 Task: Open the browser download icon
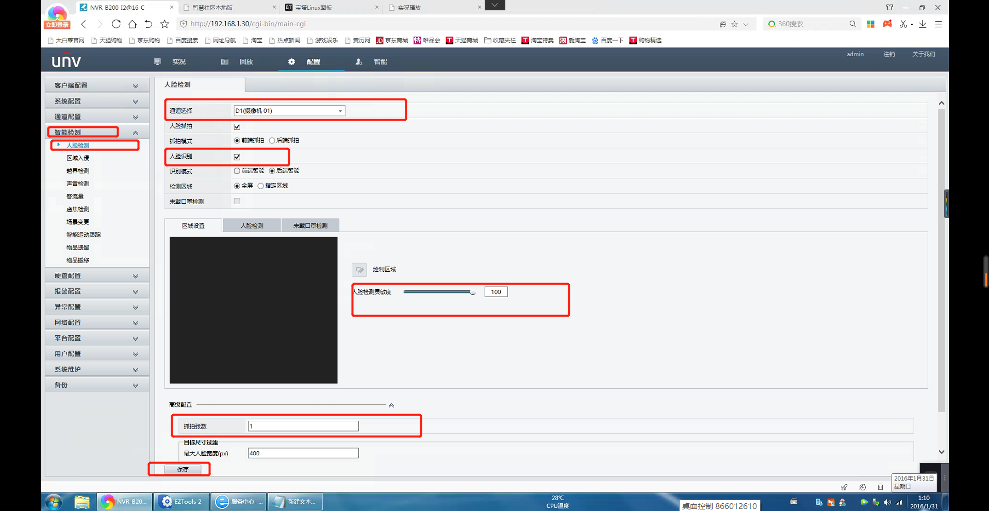click(x=922, y=24)
